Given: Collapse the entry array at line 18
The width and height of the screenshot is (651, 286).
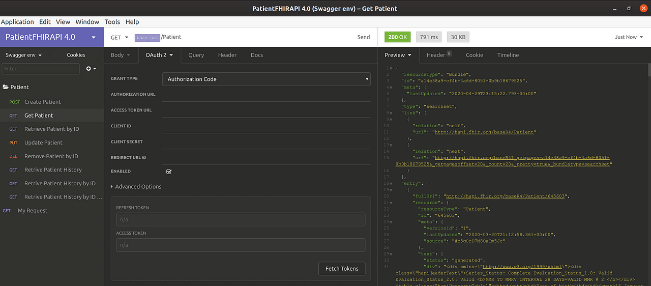Looking at the screenshot, I should [391, 183].
